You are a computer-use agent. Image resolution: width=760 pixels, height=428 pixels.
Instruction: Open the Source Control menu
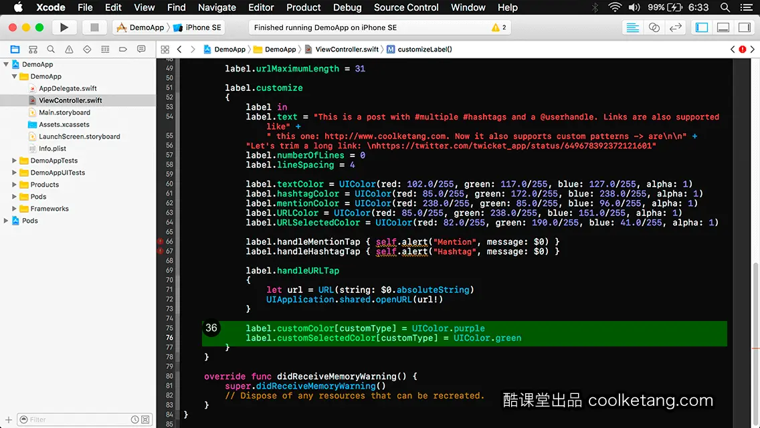click(406, 7)
